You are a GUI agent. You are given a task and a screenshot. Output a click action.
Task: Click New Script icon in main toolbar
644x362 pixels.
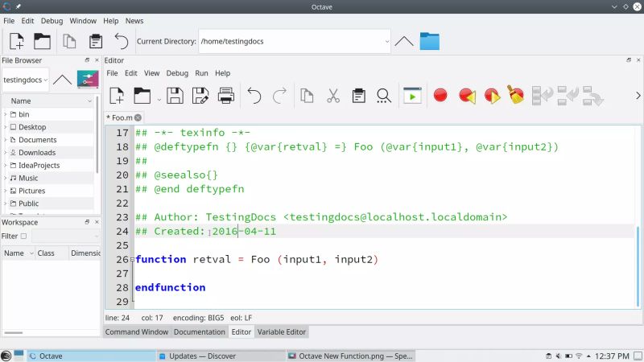click(x=16, y=42)
